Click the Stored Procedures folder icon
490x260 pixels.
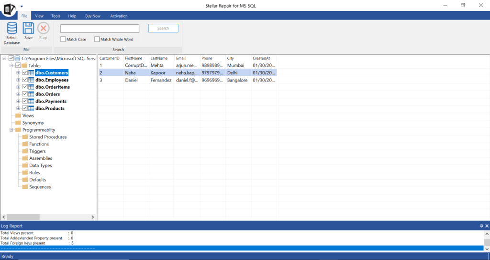[25, 137]
